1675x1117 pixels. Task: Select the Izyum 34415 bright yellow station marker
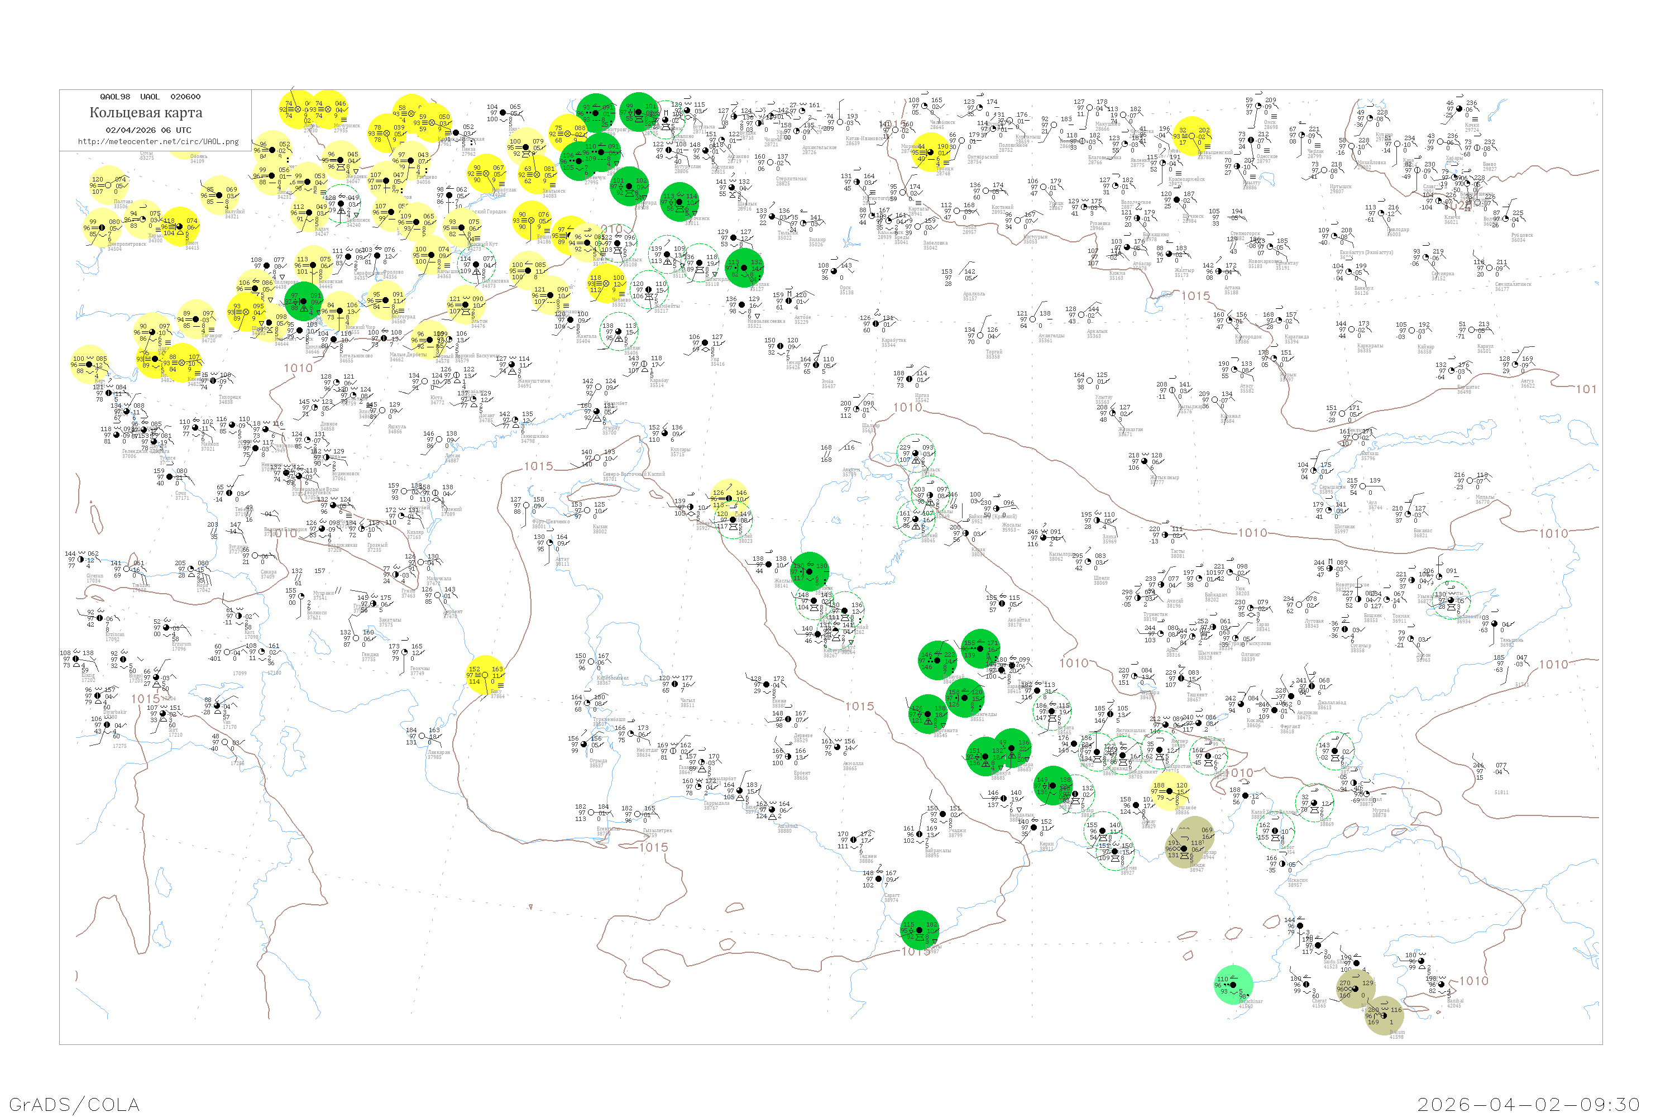pyautogui.click(x=179, y=227)
